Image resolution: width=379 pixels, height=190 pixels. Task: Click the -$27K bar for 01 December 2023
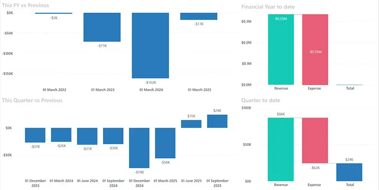pos(35,135)
